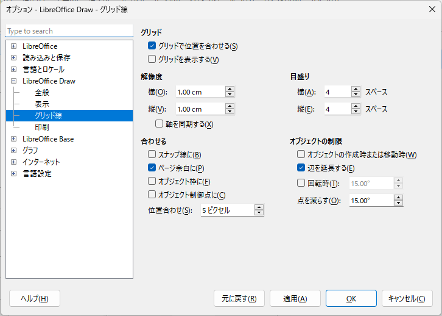
Task: Decrease 解像度 横 with down arrow
Action: pyautogui.click(x=230, y=95)
